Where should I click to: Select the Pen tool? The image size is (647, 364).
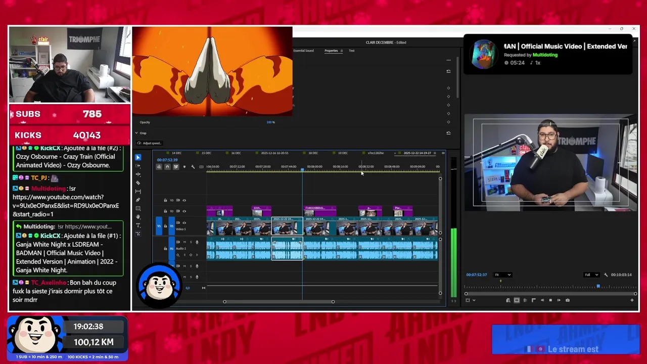(138, 200)
